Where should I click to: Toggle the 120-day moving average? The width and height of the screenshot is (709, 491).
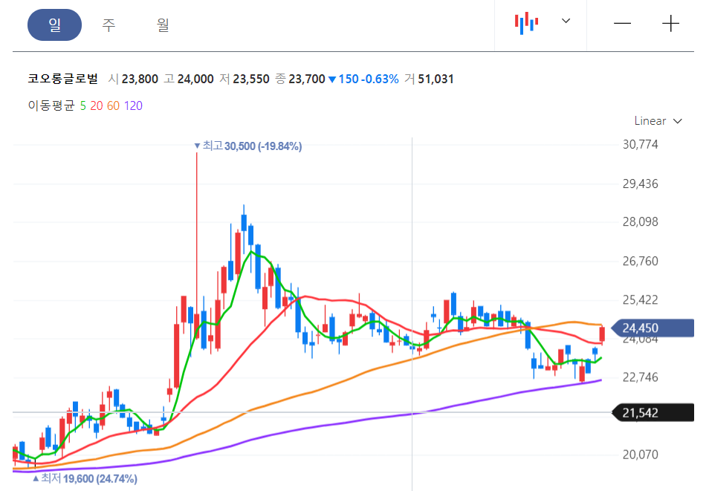coord(133,105)
